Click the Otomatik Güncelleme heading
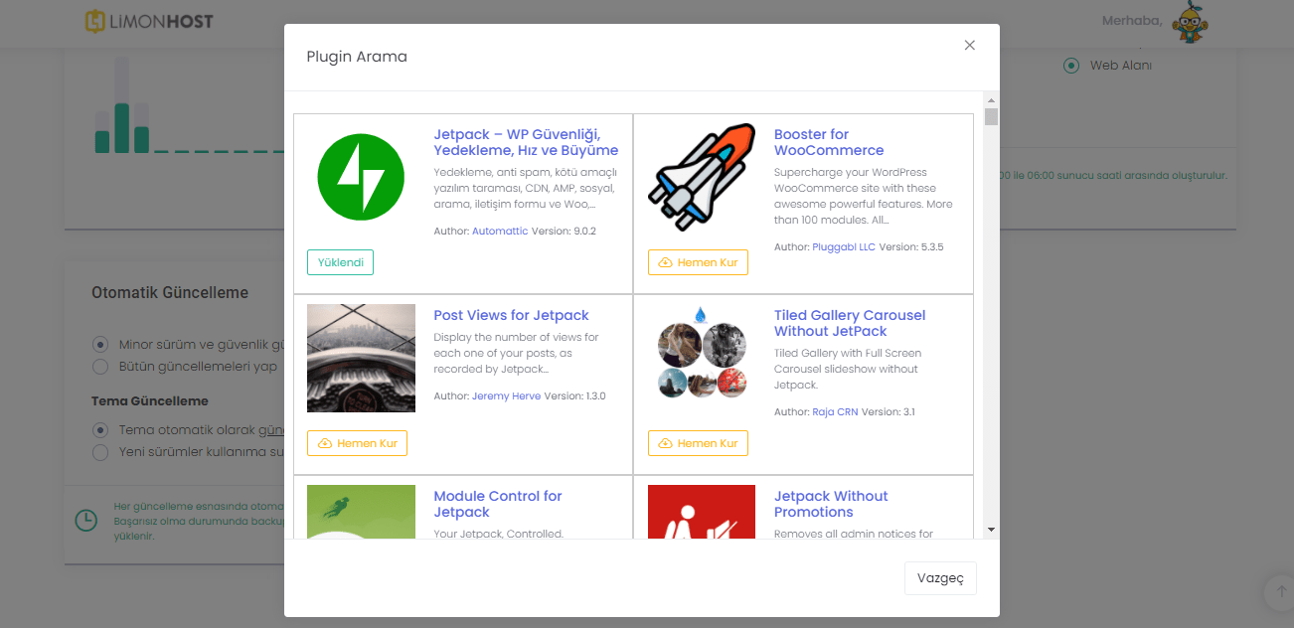Viewport: 1294px width, 628px height. coord(170,293)
